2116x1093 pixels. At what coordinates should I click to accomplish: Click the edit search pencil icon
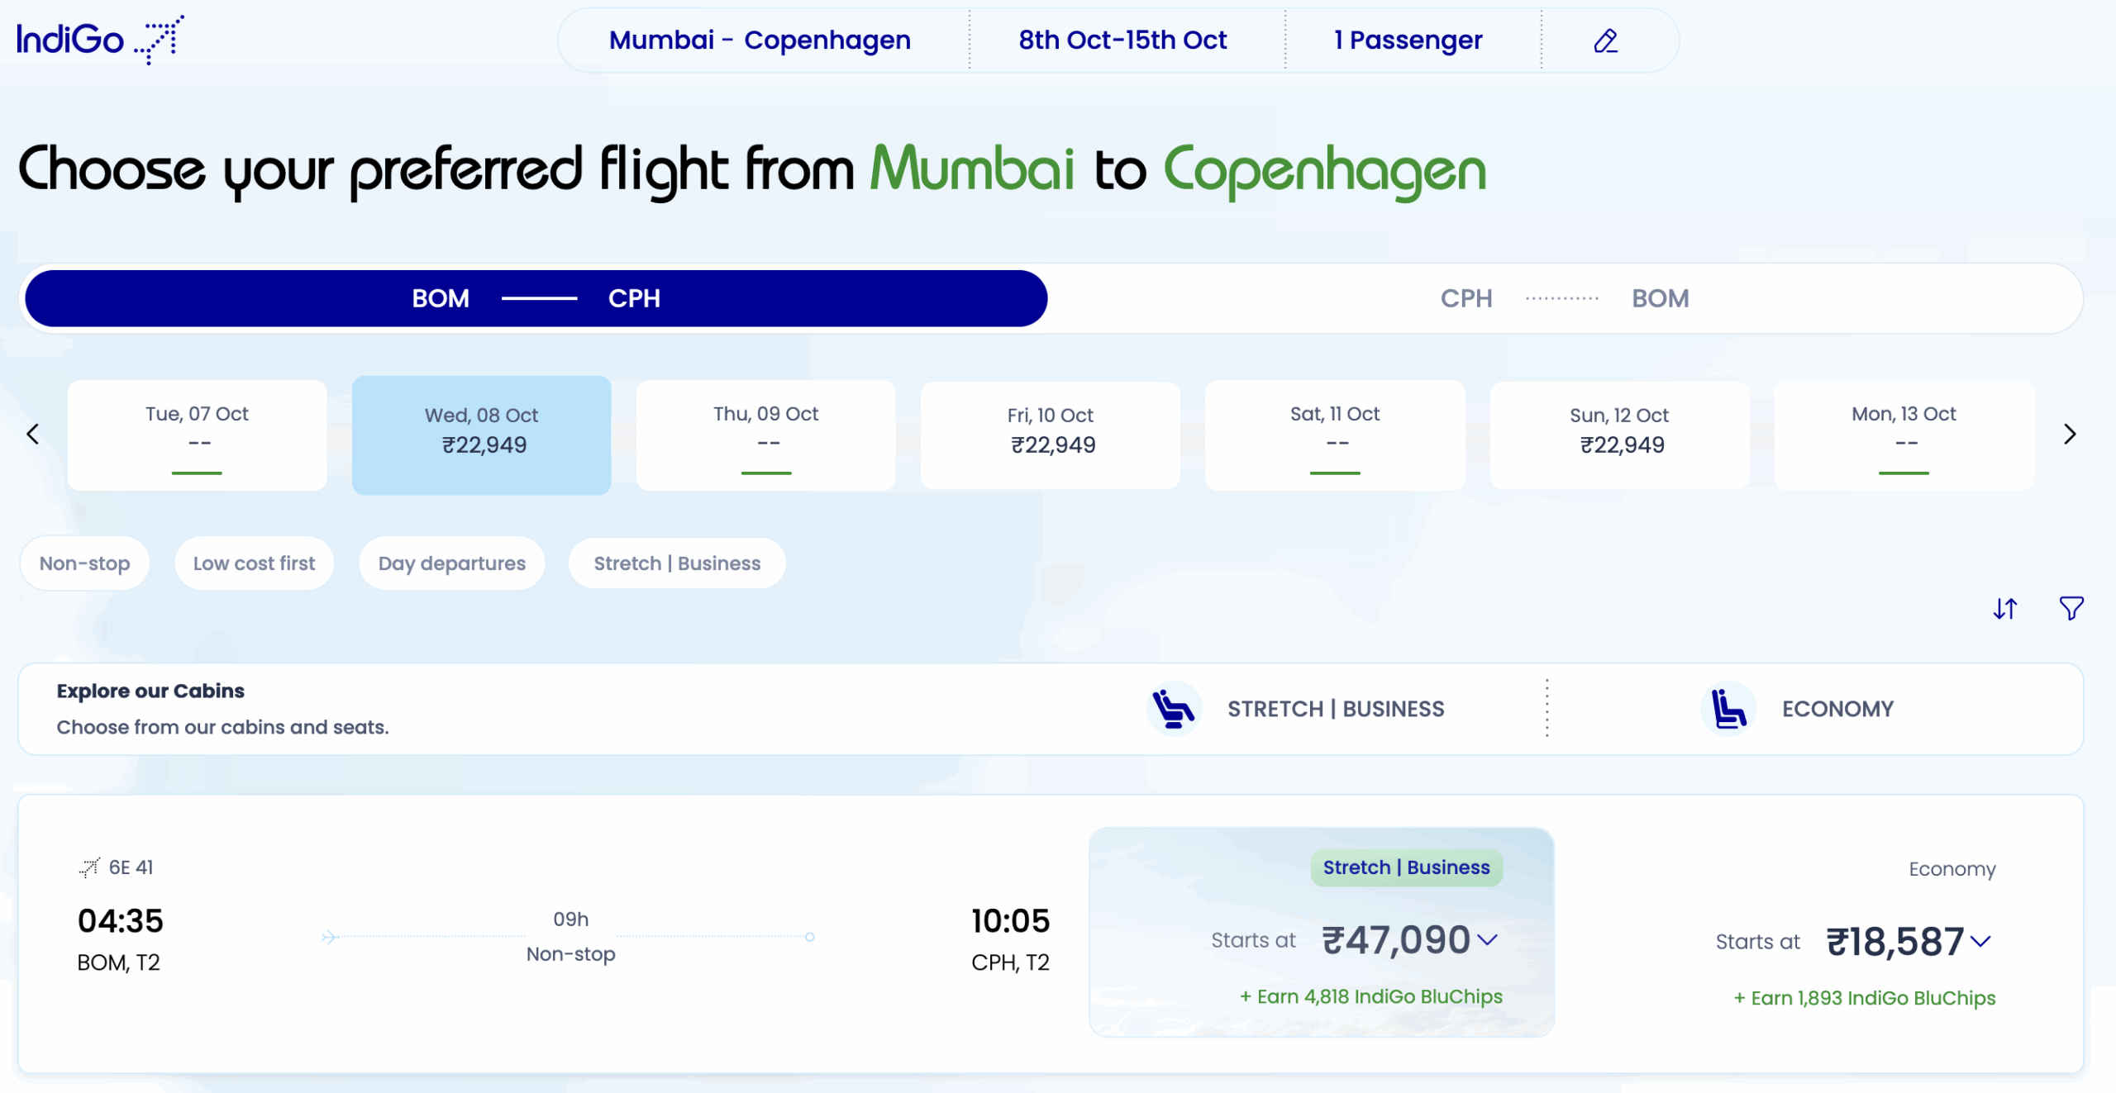(x=1605, y=40)
